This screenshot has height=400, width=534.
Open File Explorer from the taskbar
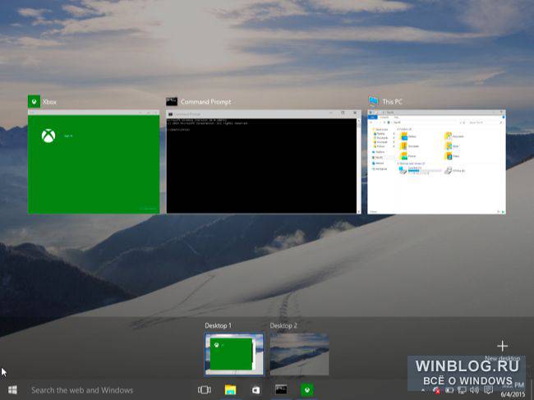point(230,390)
